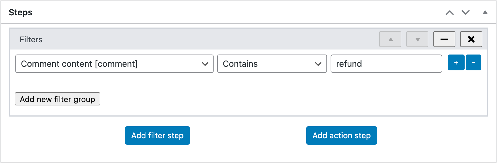Collapse the Filters step with minus button
The width and height of the screenshot is (497, 163).
point(444,39)
